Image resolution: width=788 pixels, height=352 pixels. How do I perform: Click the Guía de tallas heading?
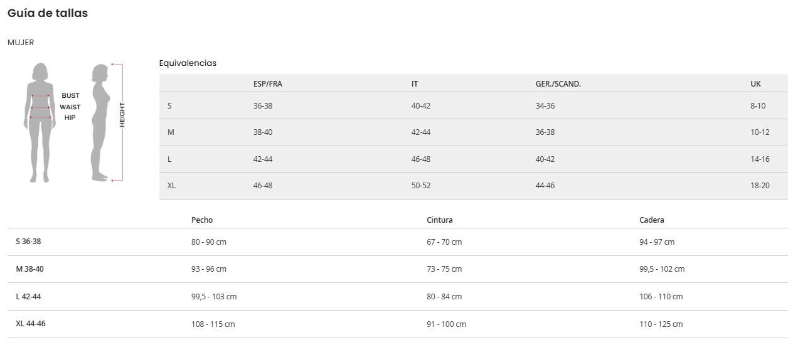48,13
